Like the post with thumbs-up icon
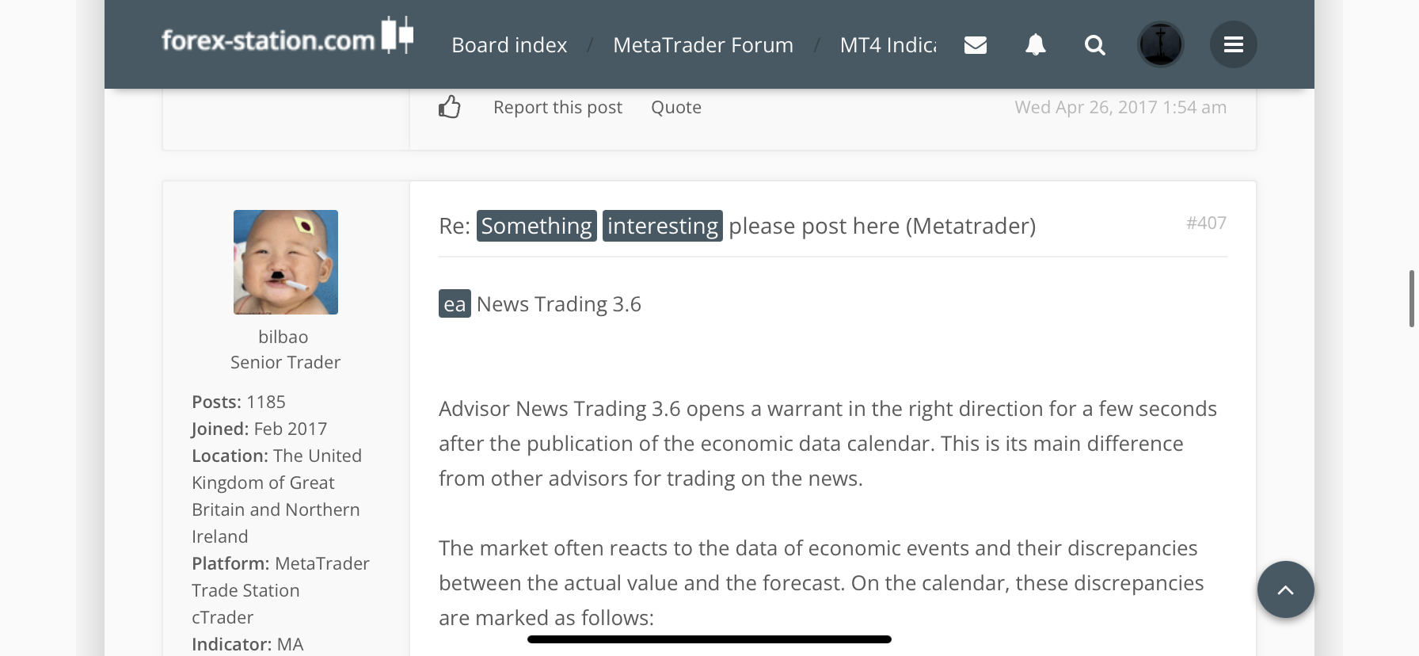Image resolution: width=1419 pixels, height=656 pixels. pyautogui.click(x=450, y=107)
